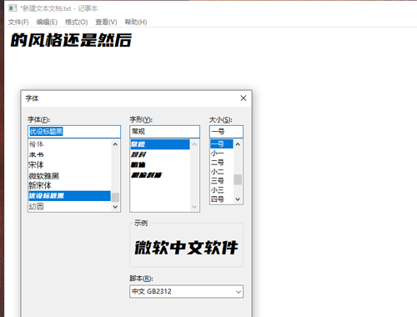Screen dimensions: 417x317
Task: Click the Notepad app icon in title bar
Action: [x=13, y=8]
